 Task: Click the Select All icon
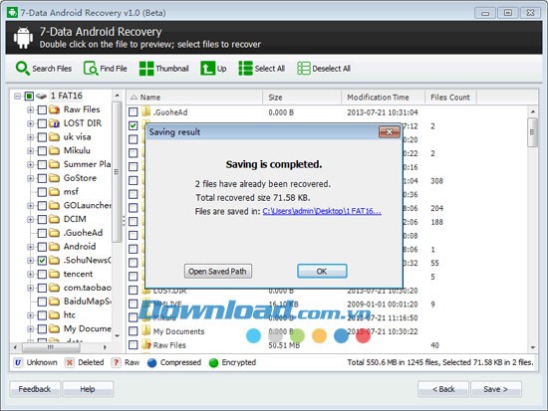click(x=245, y=68)
